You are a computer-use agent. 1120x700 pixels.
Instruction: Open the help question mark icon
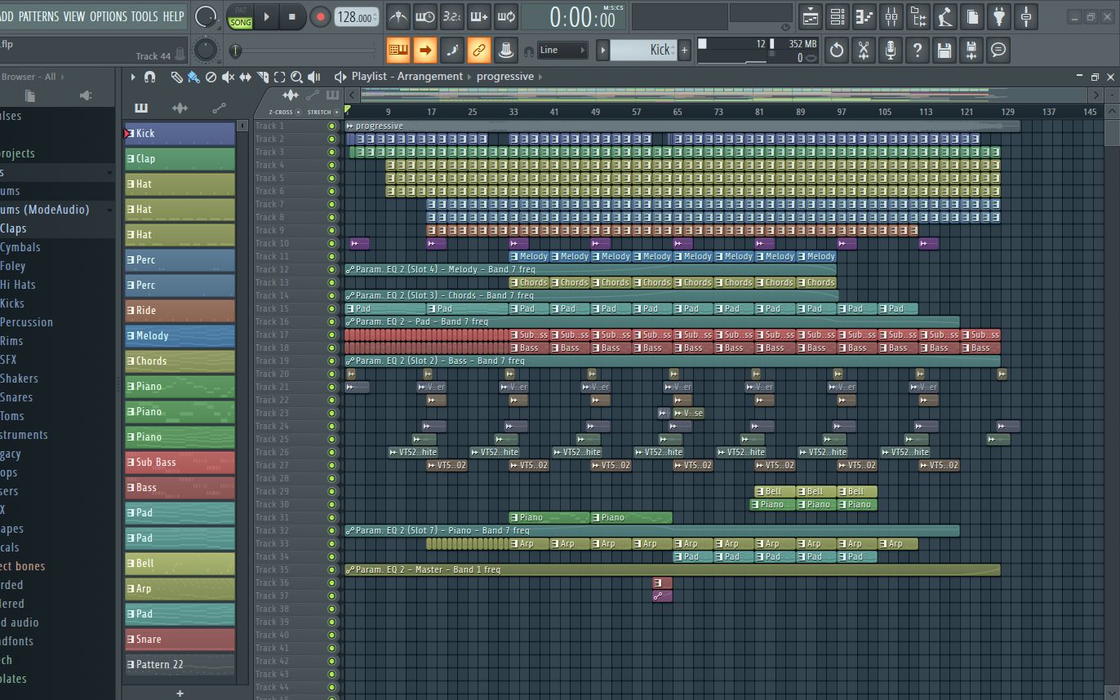point(918,50)
